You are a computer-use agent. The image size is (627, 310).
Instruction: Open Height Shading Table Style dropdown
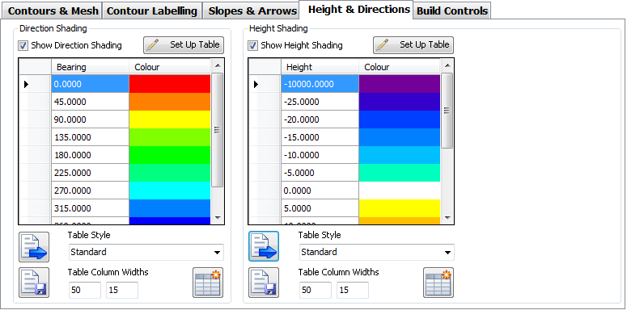[376, 252]
